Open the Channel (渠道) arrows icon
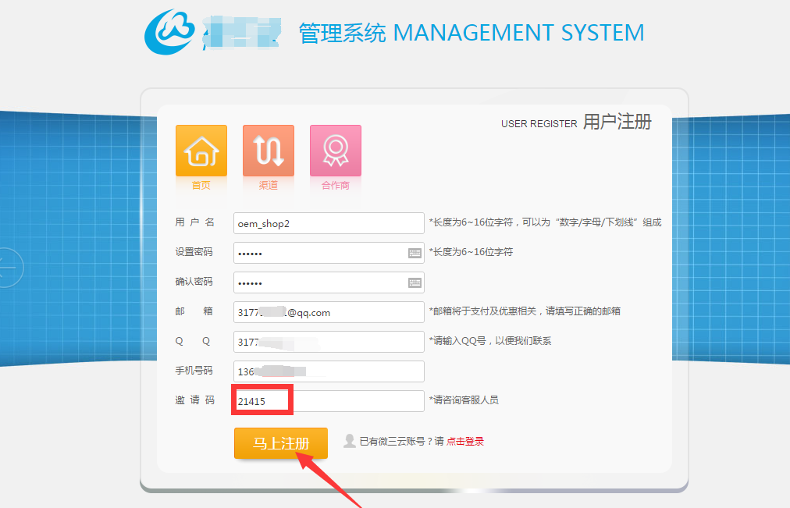The width and height of the screenshot is (790, 508). click(268, 151)
